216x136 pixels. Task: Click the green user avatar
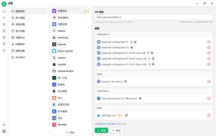click(4, 4)
